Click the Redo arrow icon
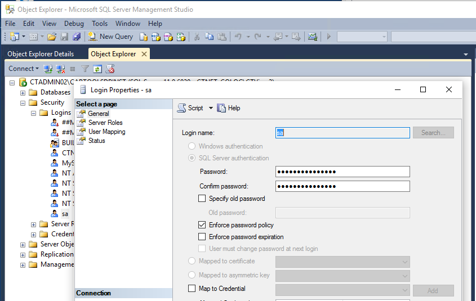 [258, 37]
